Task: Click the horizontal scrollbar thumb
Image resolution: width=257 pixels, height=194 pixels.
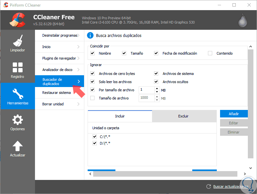Action: (165, 174)
